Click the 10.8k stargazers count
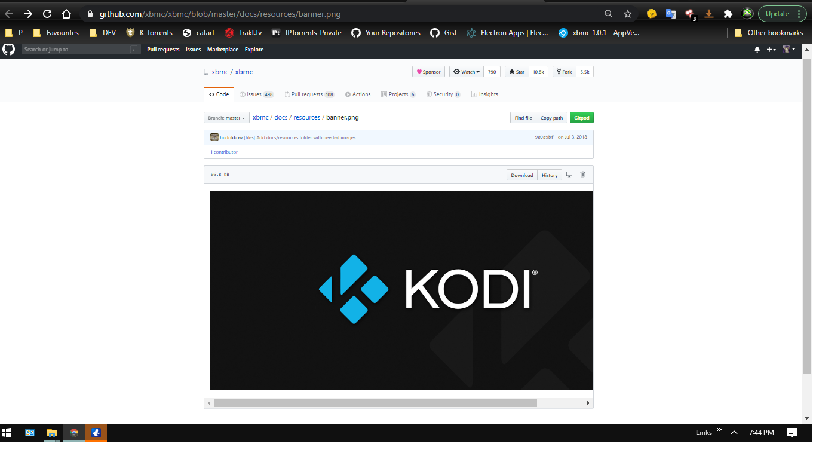 point(538,72)
